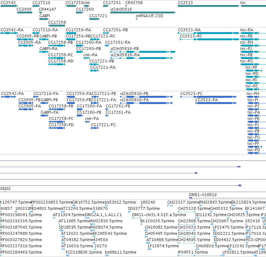
Task: Click cDNA RP003284469.5prime
Action: (x=21, y=252)
